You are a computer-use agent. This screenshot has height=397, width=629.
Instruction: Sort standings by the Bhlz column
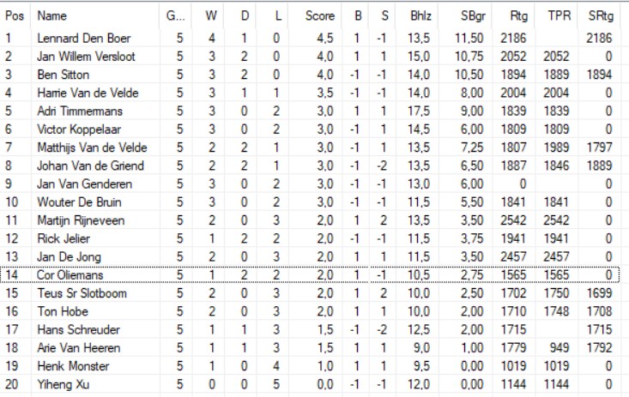point(420,15)
